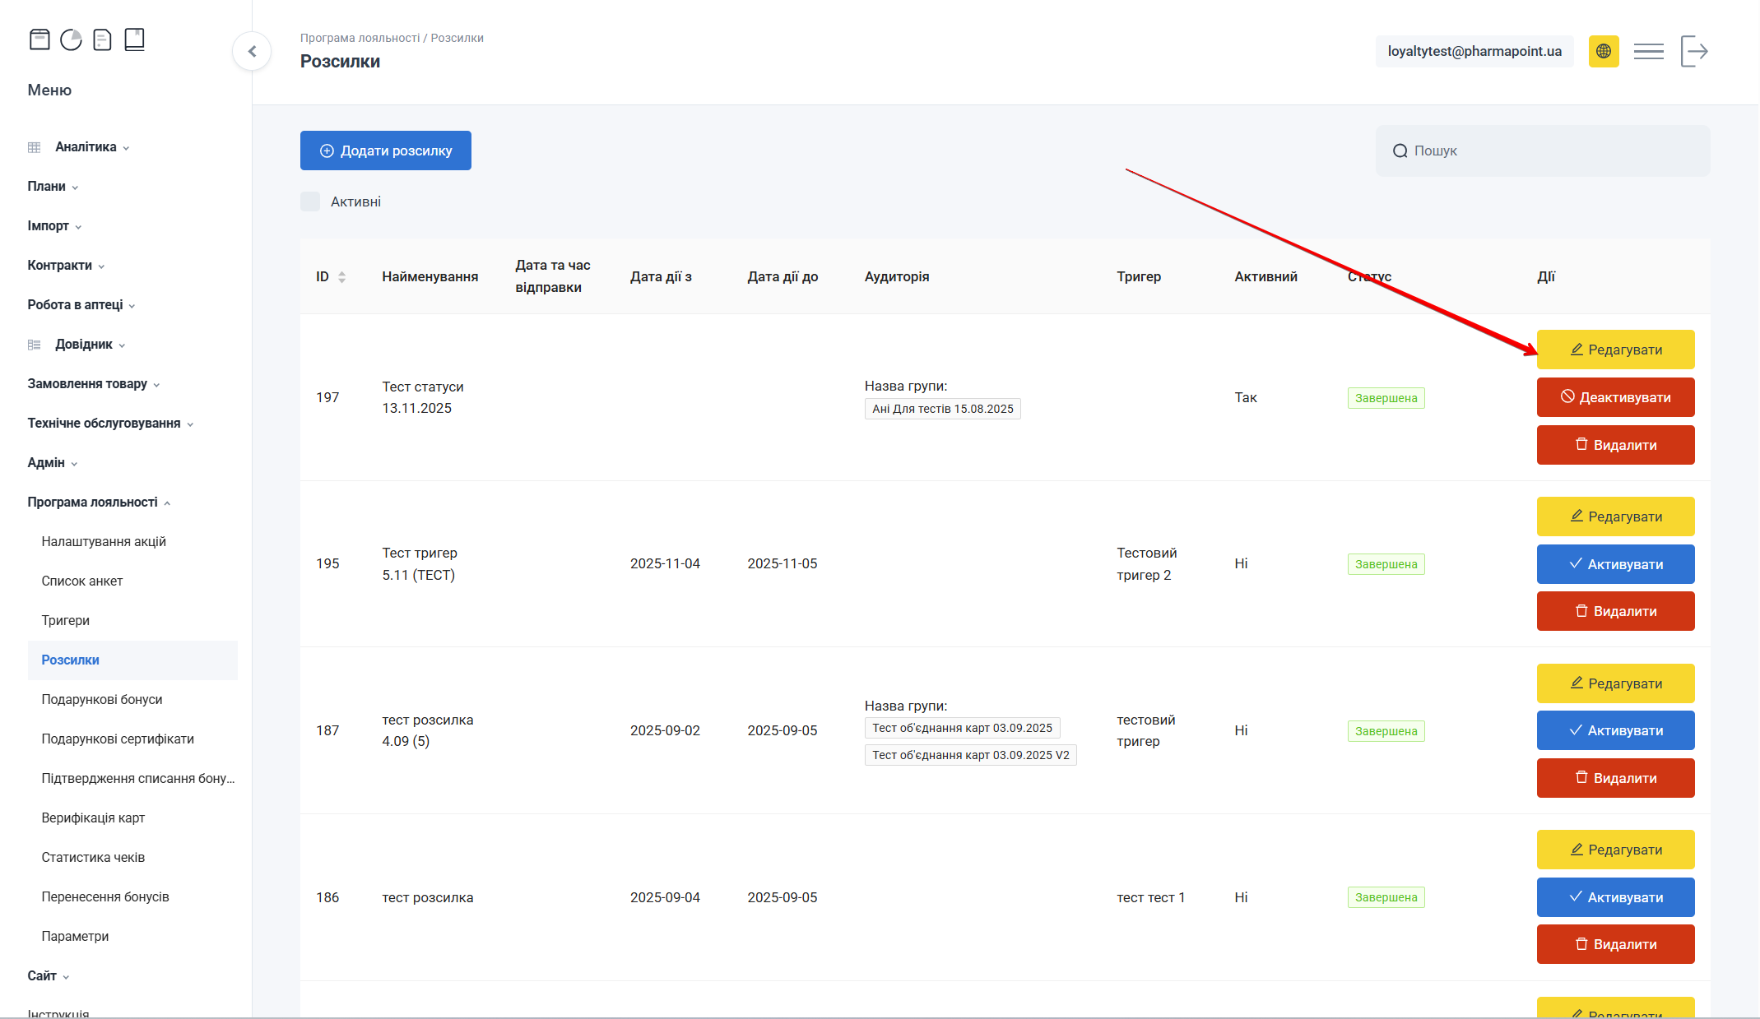This screenshot has width=1760, height=1019.
Task: Open the yellow globe language button
Action: coord(1603,51)
